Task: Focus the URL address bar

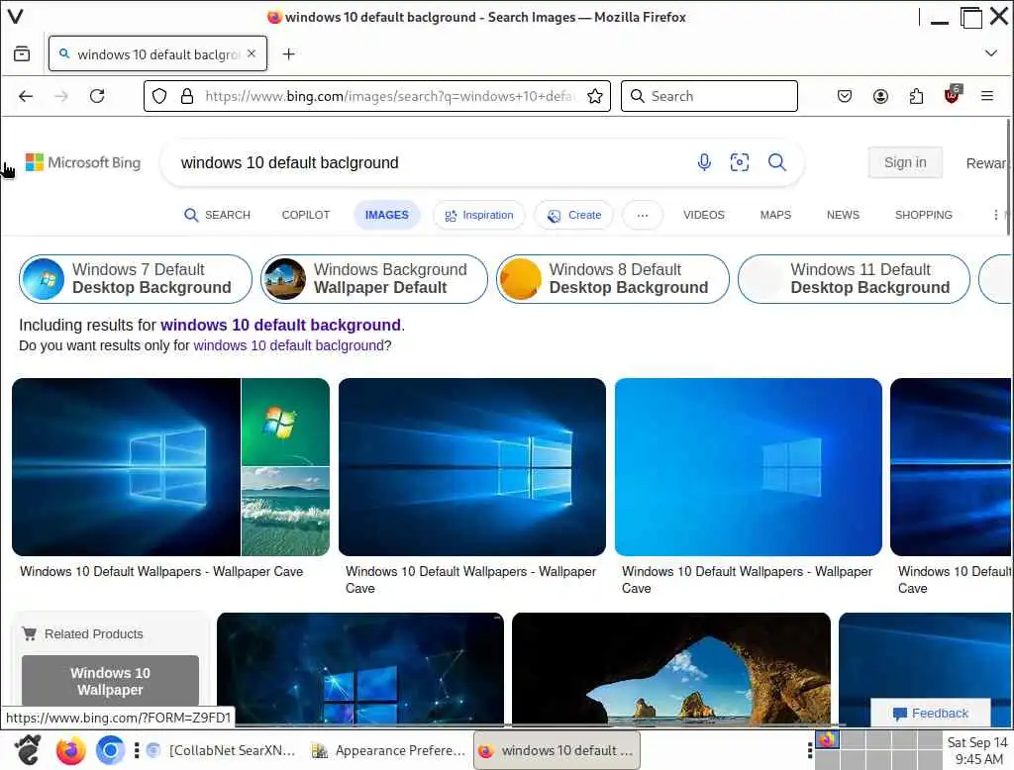Action: coord(388,96)
